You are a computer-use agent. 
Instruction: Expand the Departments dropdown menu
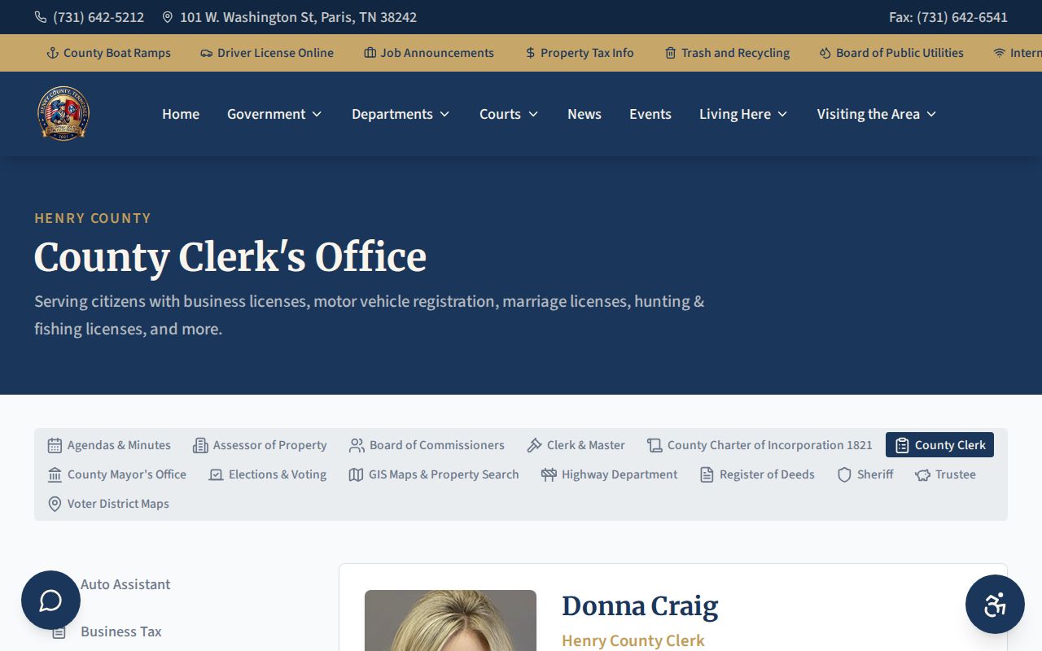(401, 114)
